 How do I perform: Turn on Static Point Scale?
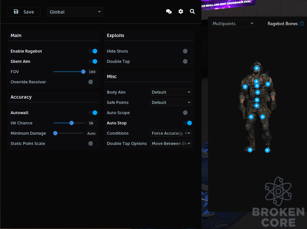pyautogui.click(x=92, y=143)
